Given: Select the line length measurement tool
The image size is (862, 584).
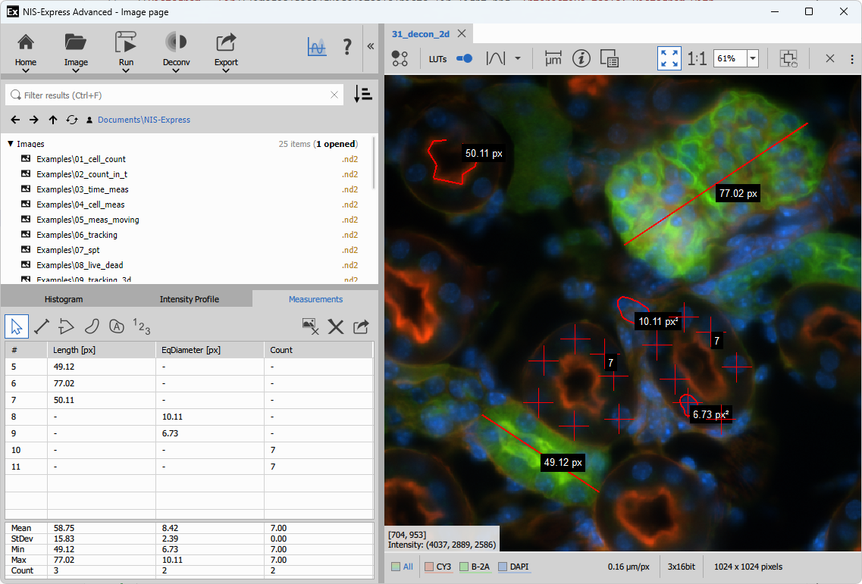Looking at the screenshot, I should pos(40,326).
